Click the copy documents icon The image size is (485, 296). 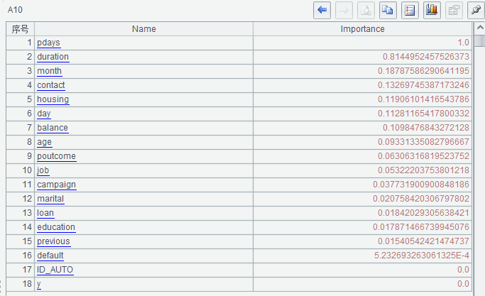pos(388,10)
